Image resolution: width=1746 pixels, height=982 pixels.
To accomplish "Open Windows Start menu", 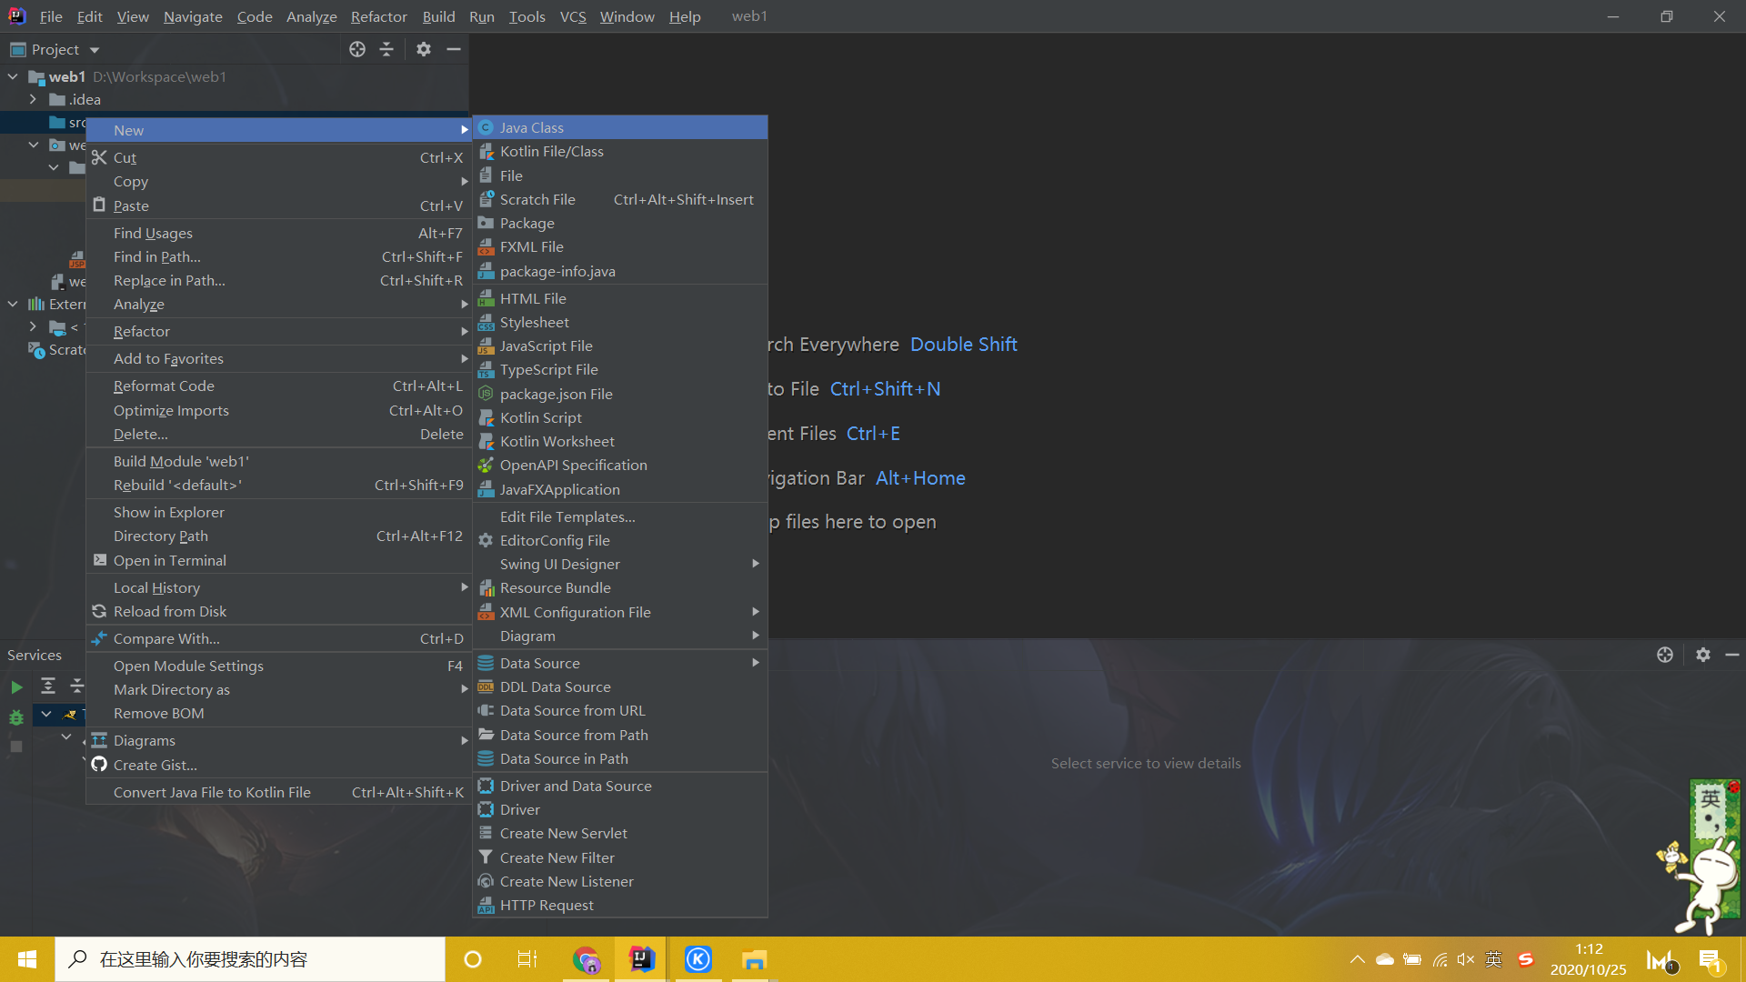I will coord(26,959).
